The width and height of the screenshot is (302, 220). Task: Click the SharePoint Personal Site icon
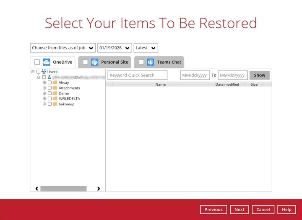click(94, 62)
